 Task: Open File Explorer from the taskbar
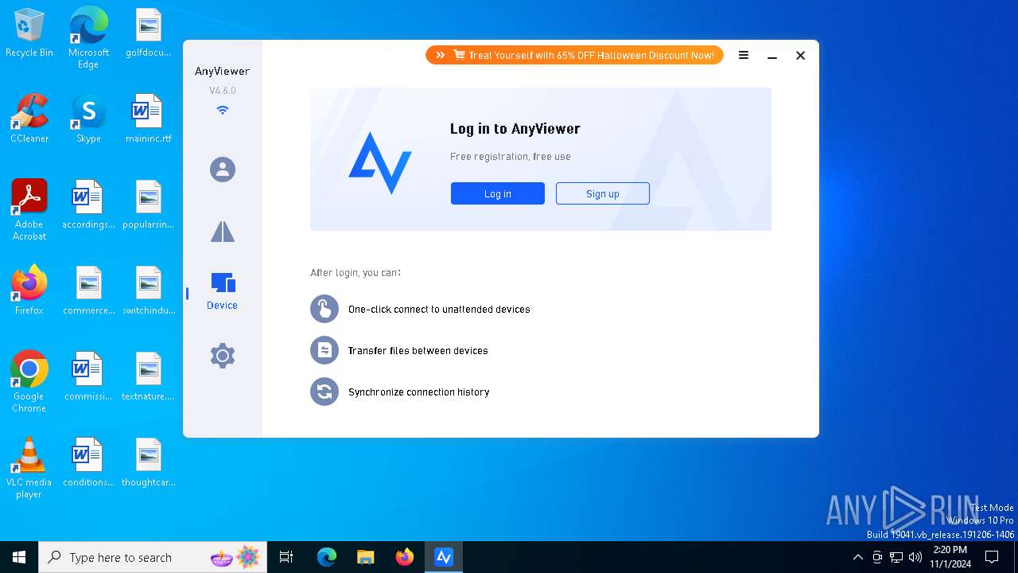[365, 557]
